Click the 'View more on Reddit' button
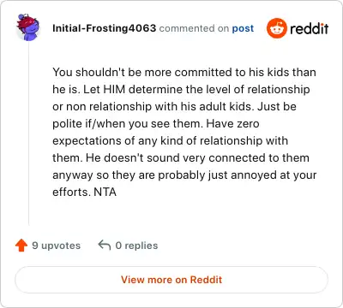 point(171,280)
